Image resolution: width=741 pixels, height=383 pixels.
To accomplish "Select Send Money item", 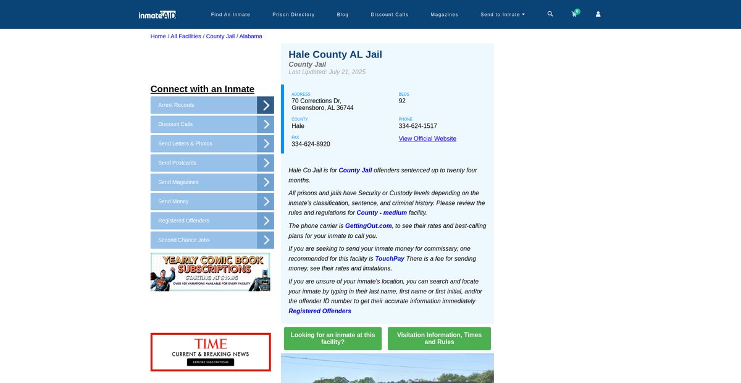I will click(x=204, y=201).
